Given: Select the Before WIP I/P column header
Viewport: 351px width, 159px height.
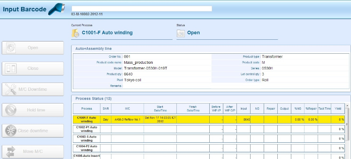Looking at the screenshot, I should (x=216, y=109).
